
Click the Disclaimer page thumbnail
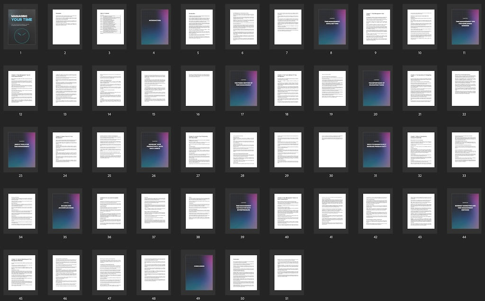coord(66,27)
